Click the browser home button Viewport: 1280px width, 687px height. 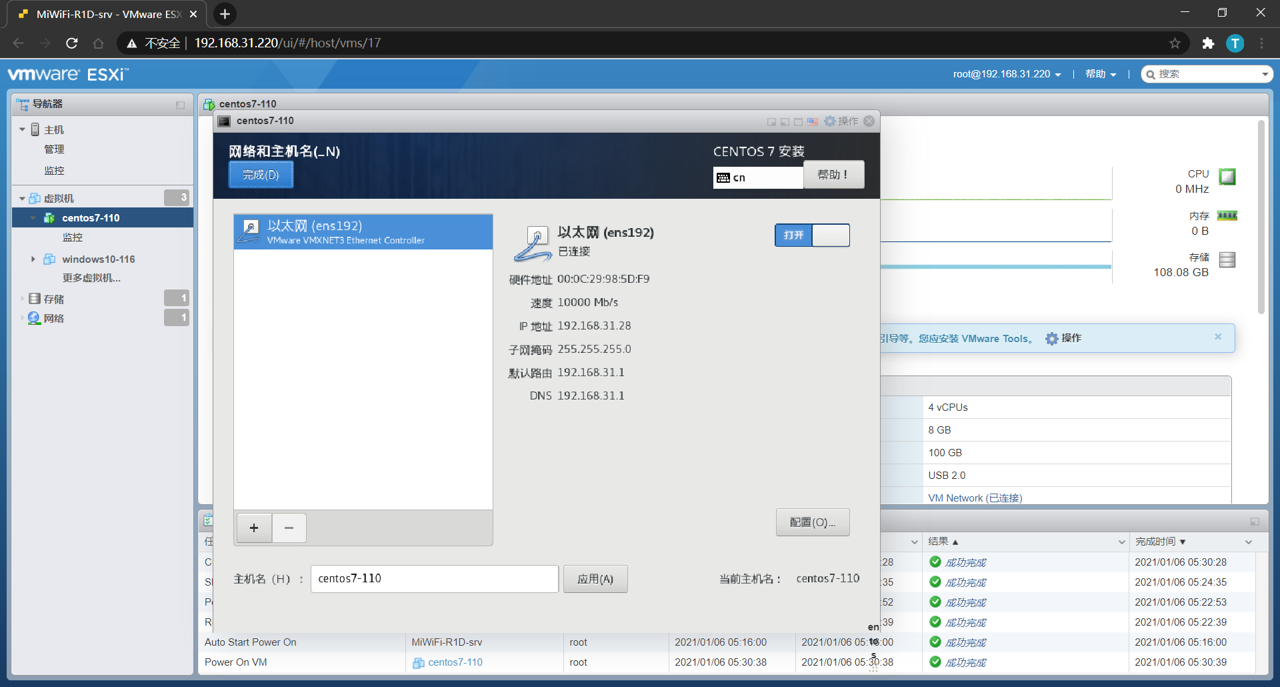(98, 43)
